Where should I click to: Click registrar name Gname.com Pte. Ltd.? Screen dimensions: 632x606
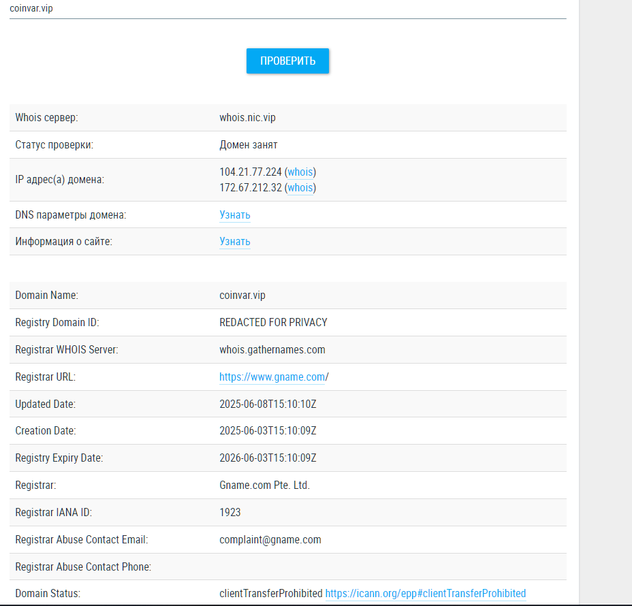click(x=264, y=485)
